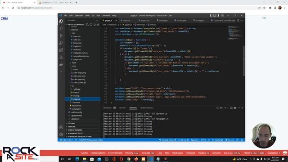Open the Source Control view
Viewport: 288px width, 162px height.
coord(61,36)
